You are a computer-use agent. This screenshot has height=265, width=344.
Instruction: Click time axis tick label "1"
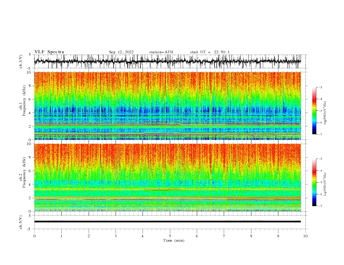coord(61,236)
